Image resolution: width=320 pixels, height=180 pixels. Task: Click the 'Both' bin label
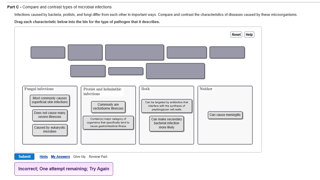click(145, 89)
